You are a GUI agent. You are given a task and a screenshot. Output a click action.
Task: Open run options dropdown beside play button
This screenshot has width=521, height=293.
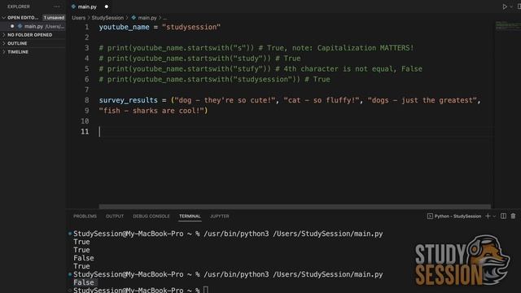(511, 7)
